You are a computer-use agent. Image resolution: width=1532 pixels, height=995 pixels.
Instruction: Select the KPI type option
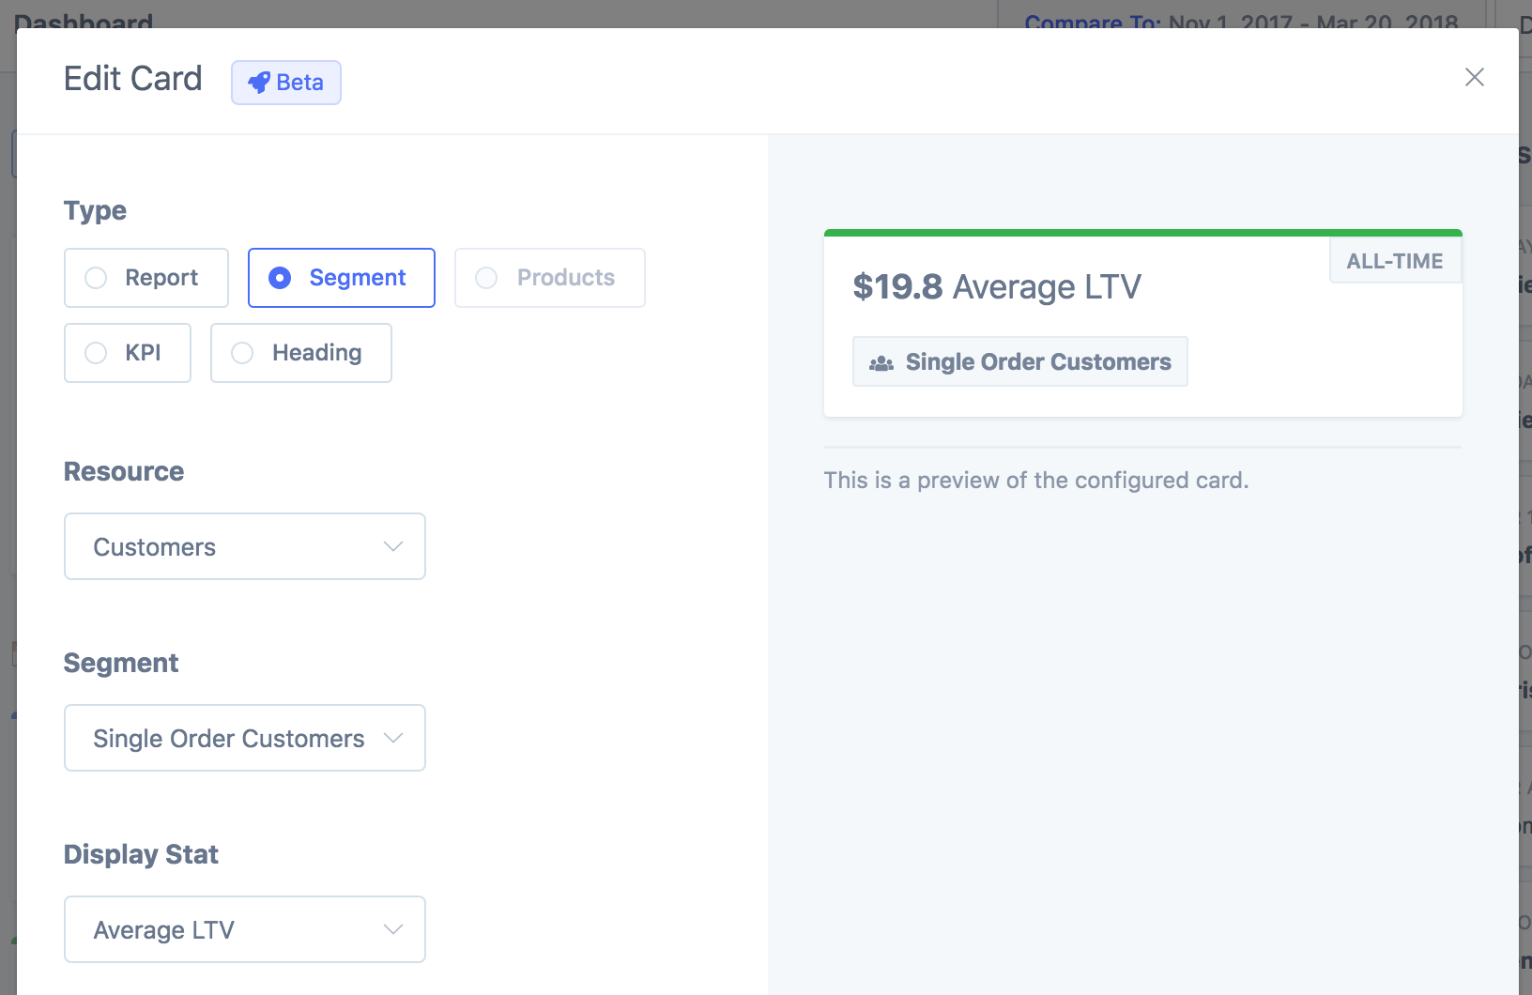point(96,353)
